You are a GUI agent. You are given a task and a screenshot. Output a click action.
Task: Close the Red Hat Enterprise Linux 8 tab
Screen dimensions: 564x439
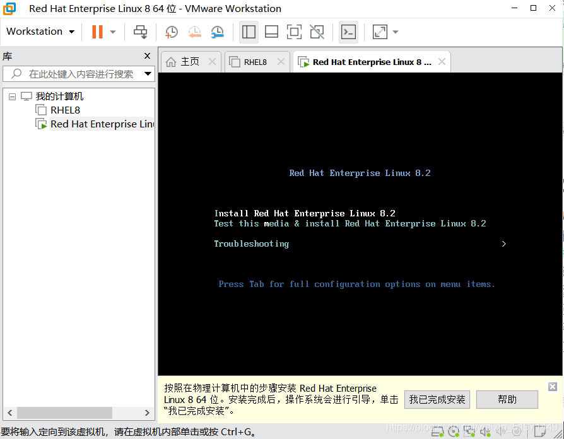click(442, 62)
